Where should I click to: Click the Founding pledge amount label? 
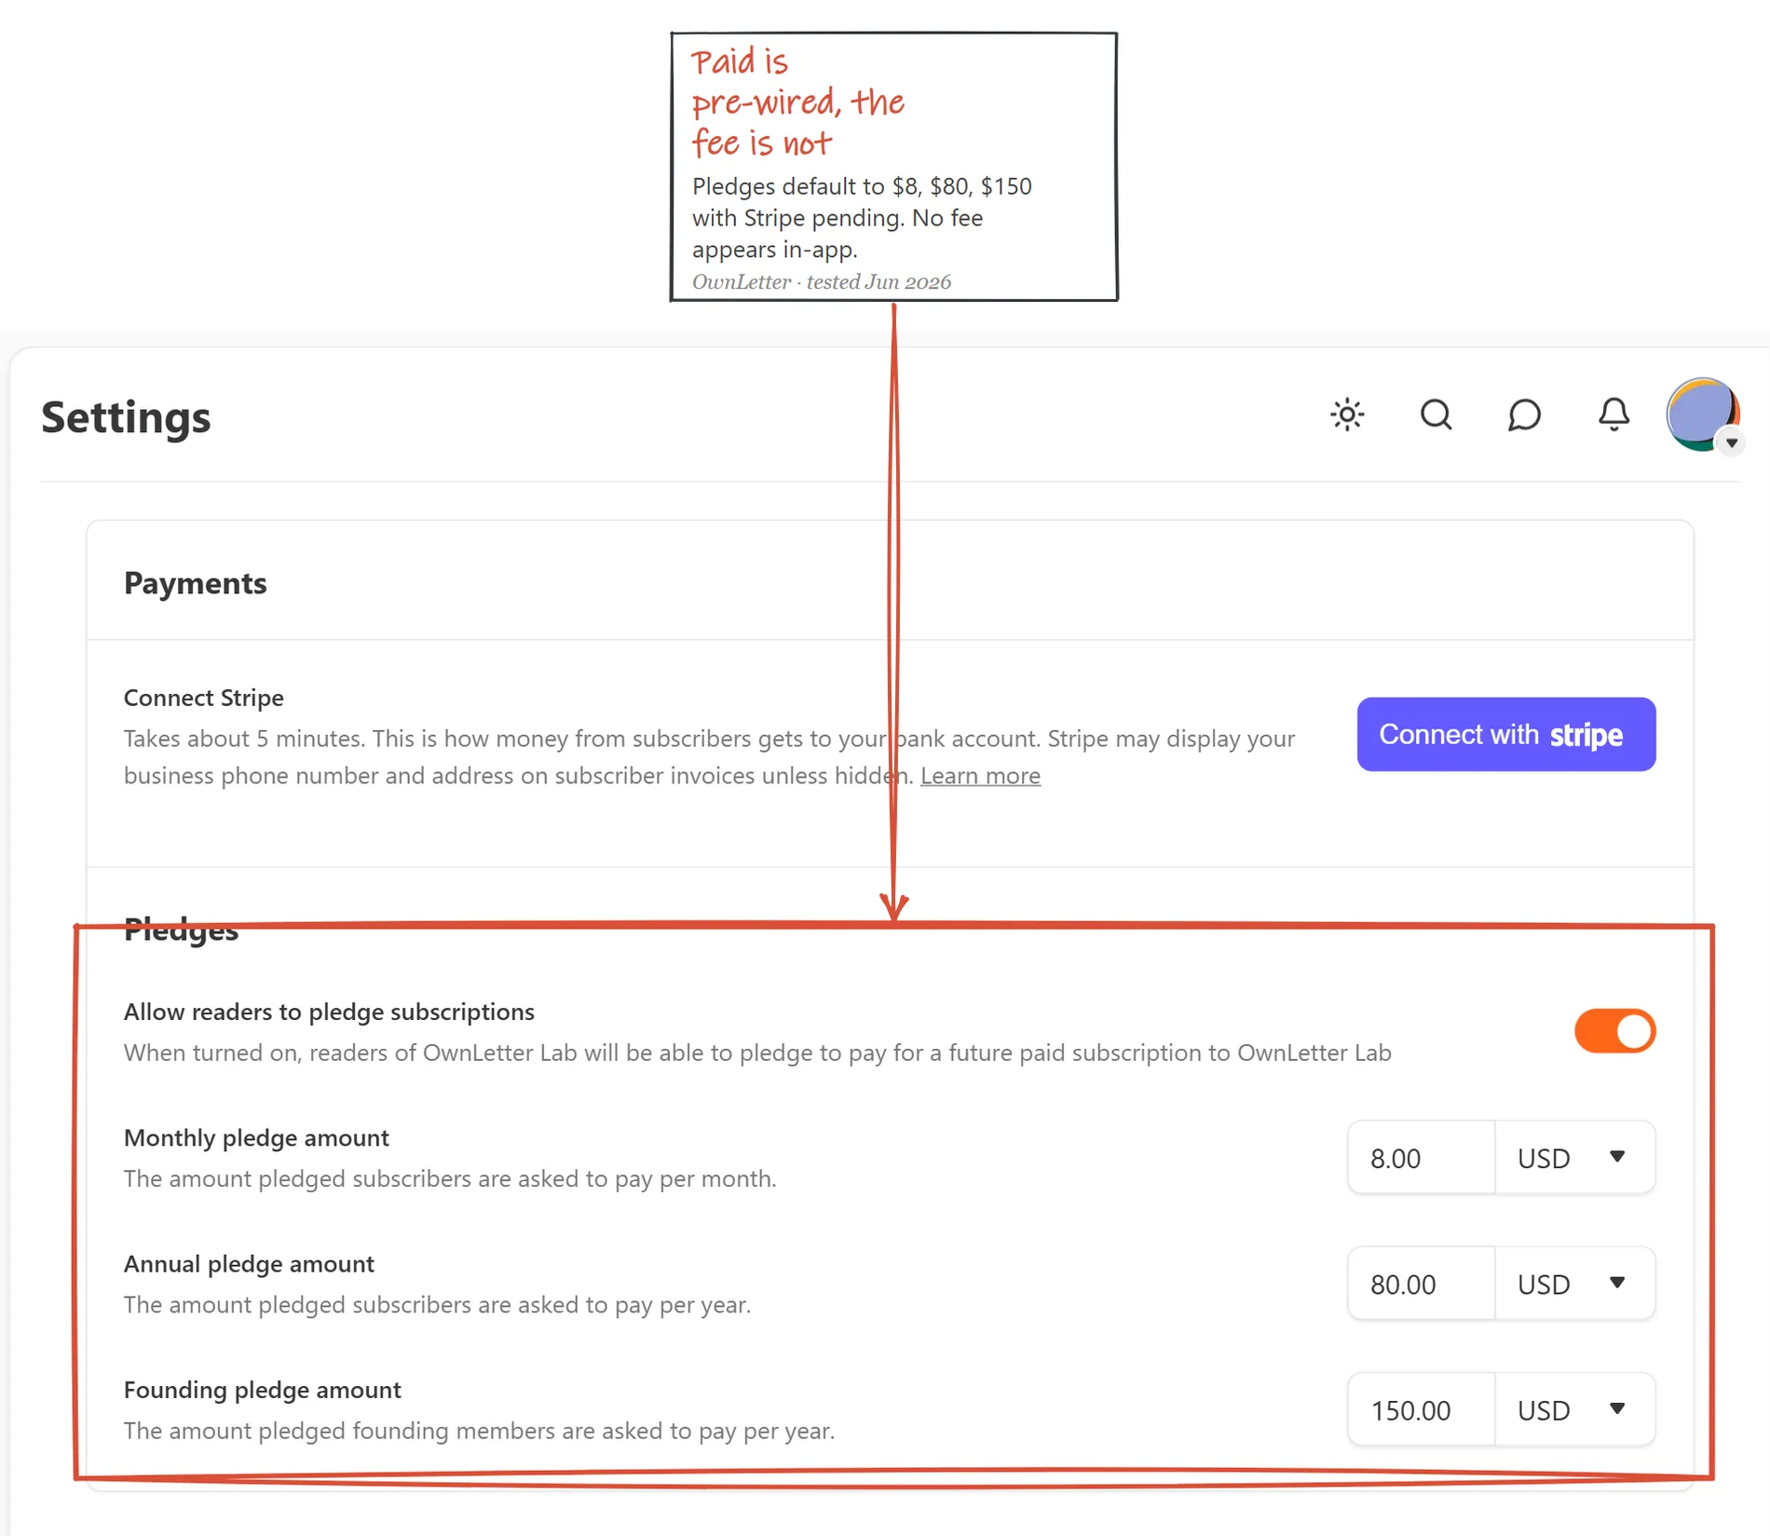coord(262,1389)
